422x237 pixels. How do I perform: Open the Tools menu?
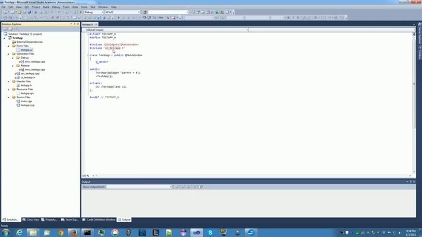[84, 7]
